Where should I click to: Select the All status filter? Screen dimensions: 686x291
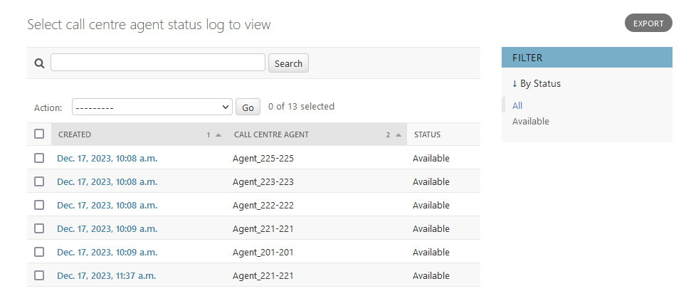(517, 105)
